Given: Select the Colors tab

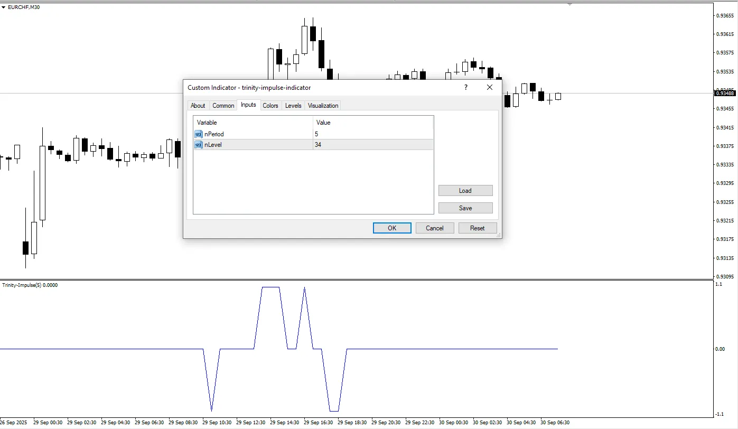Looking at the screenshot, I should (x=270, y=106).
